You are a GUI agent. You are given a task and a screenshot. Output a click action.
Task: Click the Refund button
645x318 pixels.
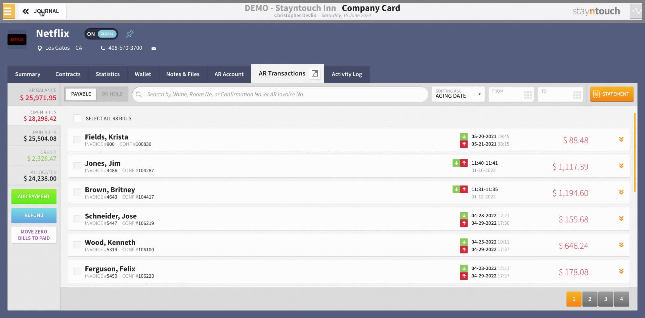[34, 215]
